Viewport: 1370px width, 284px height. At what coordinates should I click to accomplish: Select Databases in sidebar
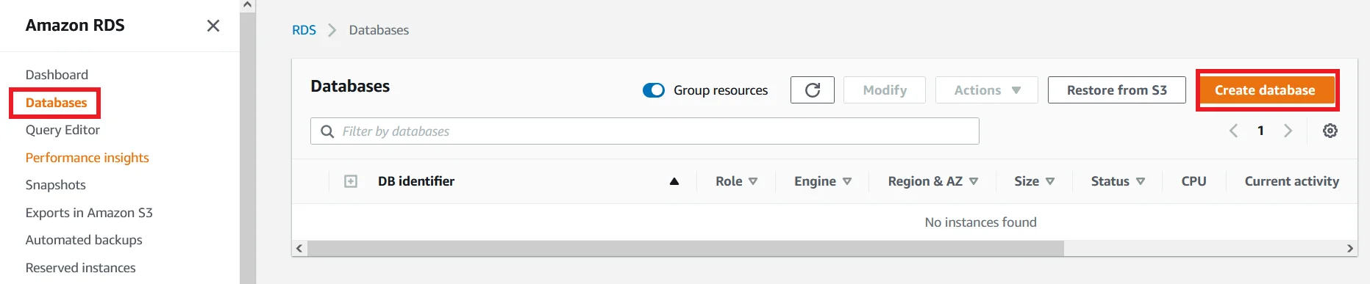[56, 103]
